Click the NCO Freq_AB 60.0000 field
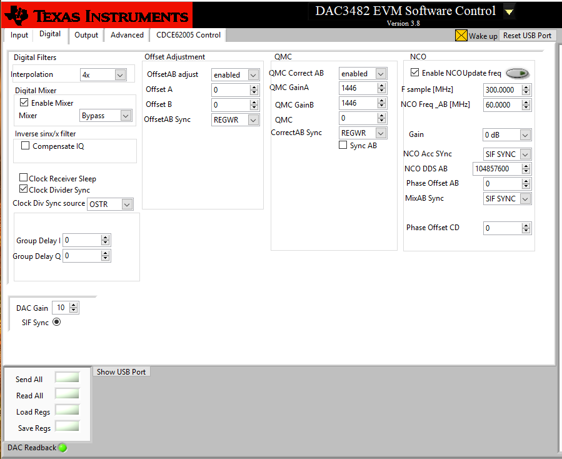This screenshot has height=459, width=562. coord(503,105)
